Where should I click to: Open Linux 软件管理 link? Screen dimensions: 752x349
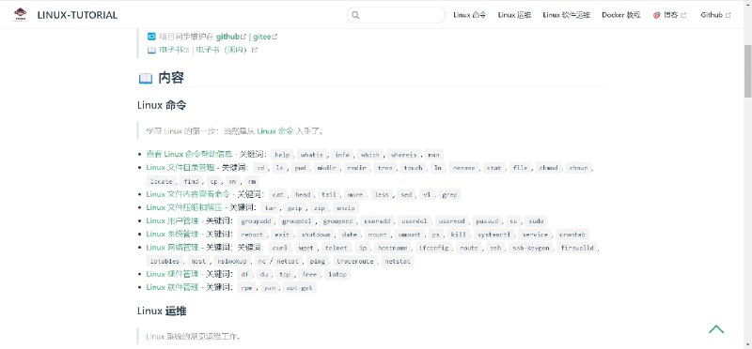[172, 287]
